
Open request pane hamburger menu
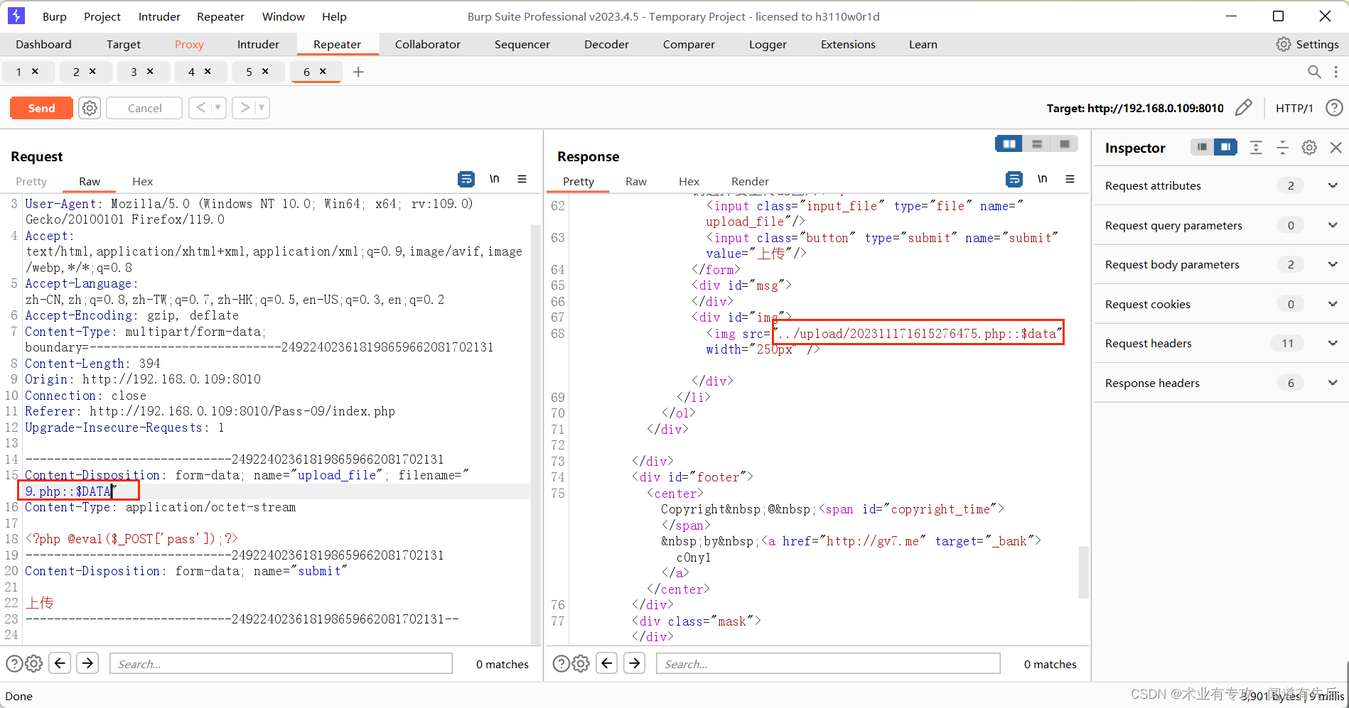point(522,179)
